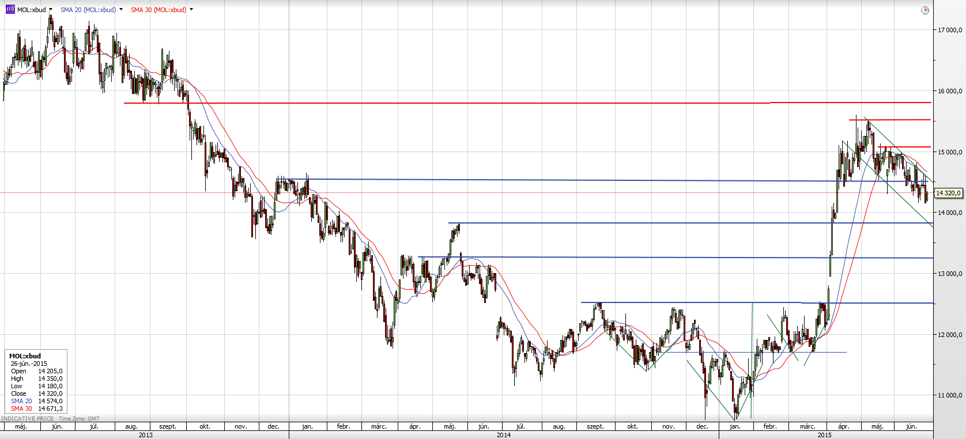
Task: Click the SMA 20 value 14 574,0
Action: point(50,401)
